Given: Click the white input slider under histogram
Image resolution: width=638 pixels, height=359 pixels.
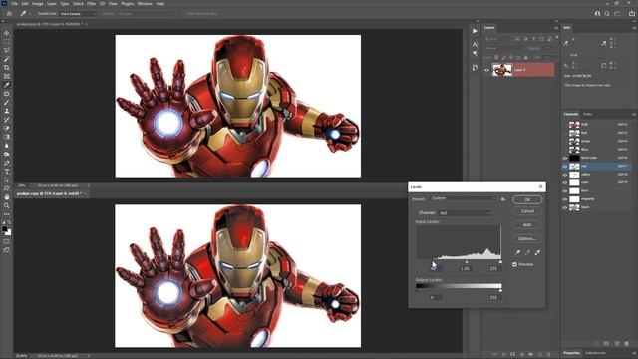Looking at the screenshot, I should pyautogui.click(x=500, y=262).
